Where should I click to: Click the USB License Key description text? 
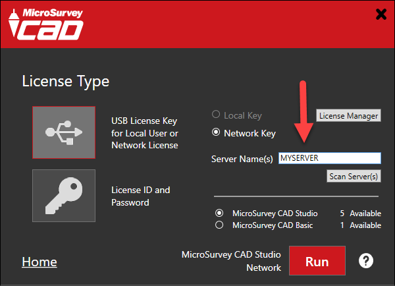click(x=145, y=133)
